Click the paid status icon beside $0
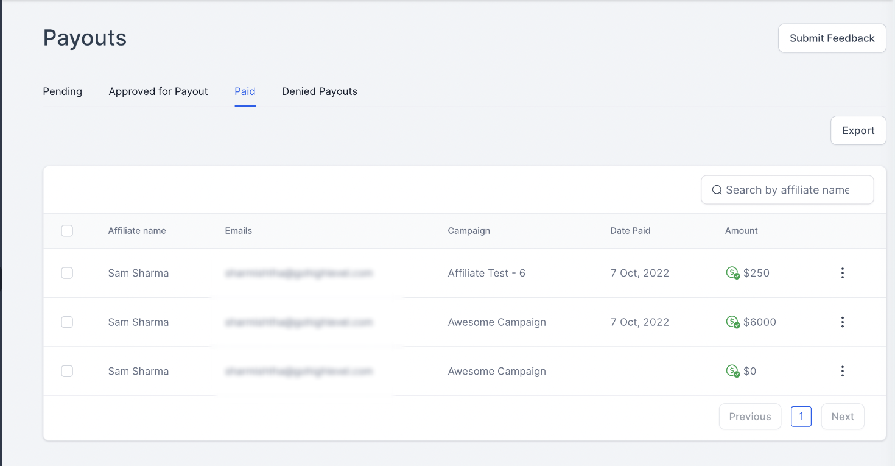895x466 pixels. [733, 371]
